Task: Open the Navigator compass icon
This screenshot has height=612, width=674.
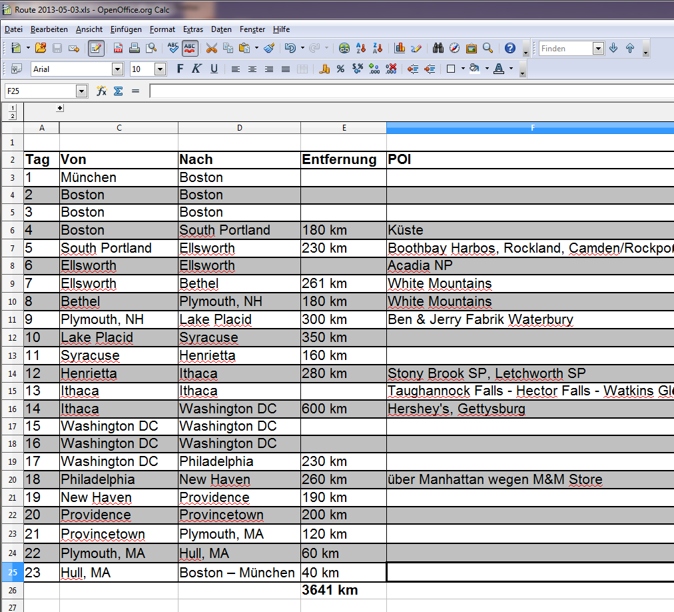Action: (x=454, y=48)
